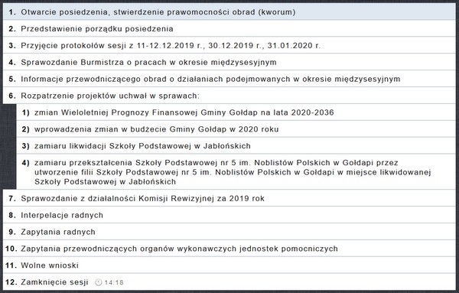Select item 1 Otwarcie posiedzenia
Image resolution: width=459 pixels, height=293 pixels.
coord(229,11)
